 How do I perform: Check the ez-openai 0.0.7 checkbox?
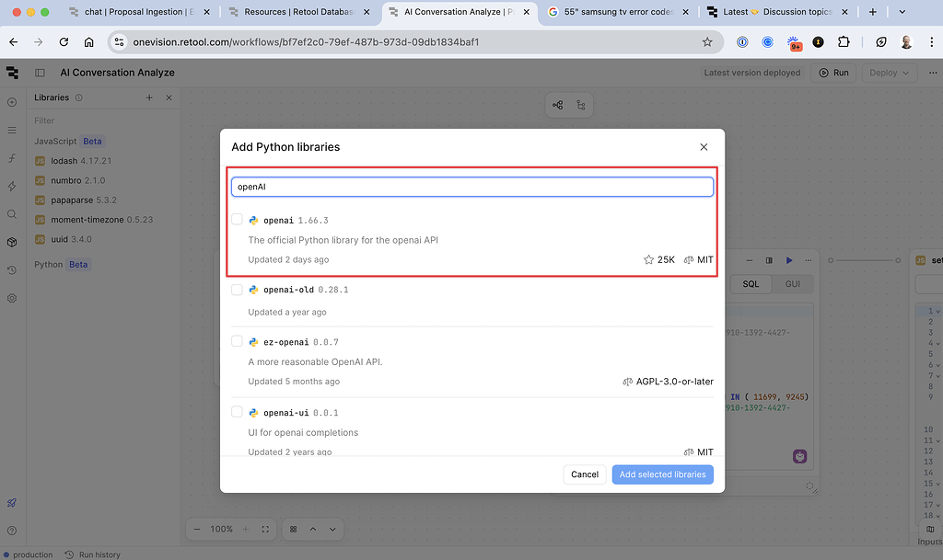click(237, 342)
